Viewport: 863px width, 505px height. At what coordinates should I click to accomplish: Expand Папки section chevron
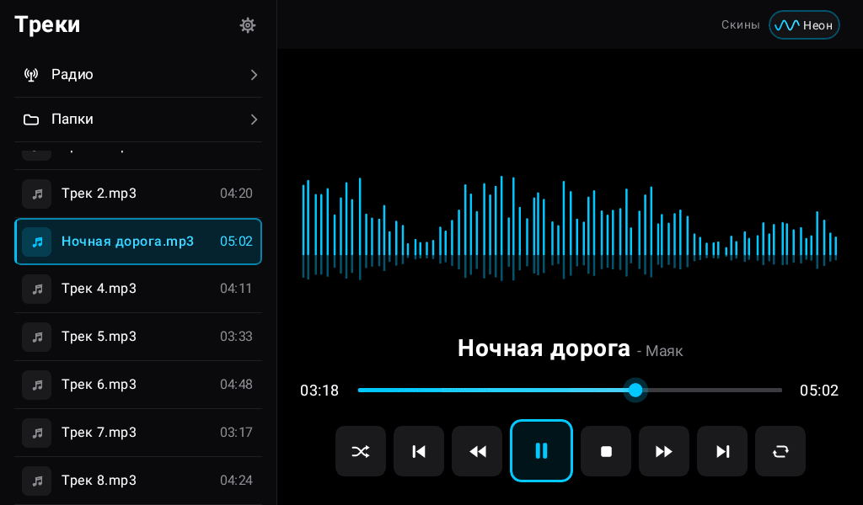(x=254, y=120)
